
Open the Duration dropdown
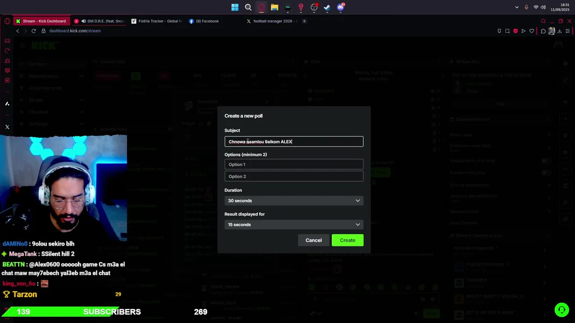294,201
